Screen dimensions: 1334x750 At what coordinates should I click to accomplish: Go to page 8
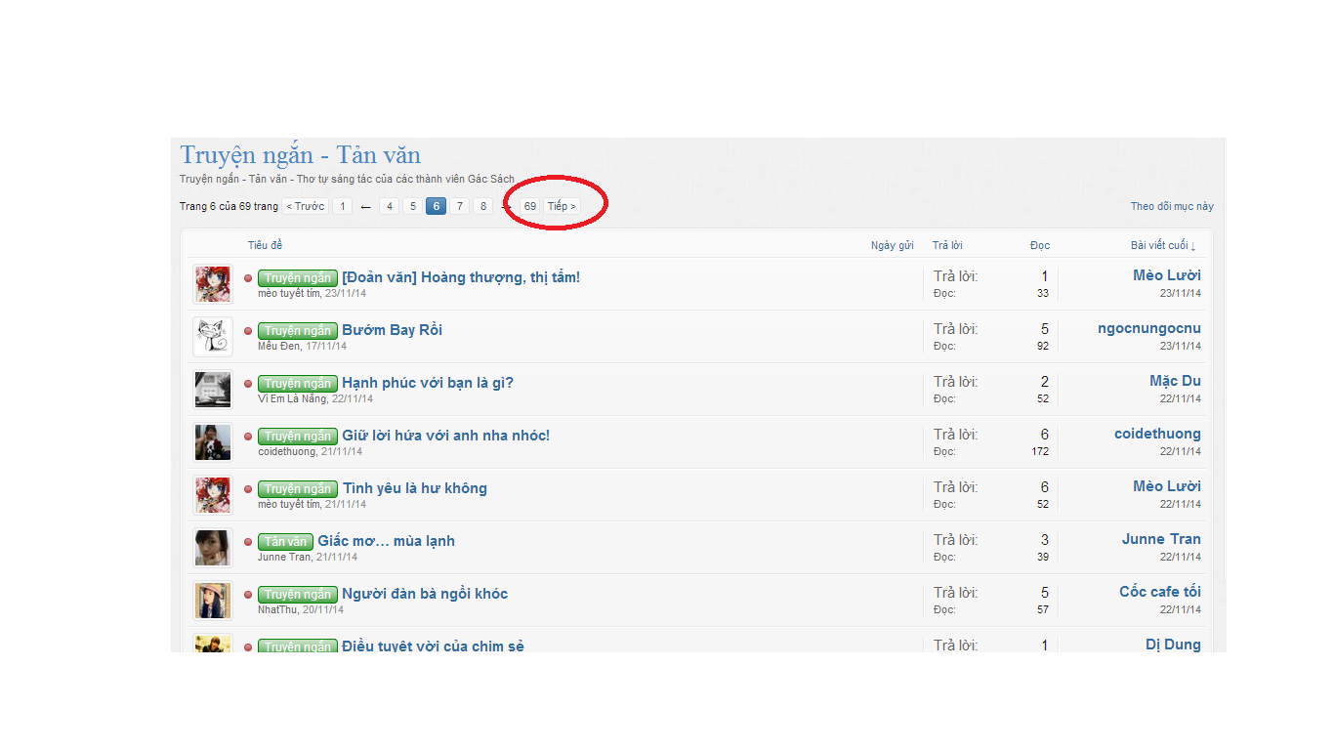point(482,206)
